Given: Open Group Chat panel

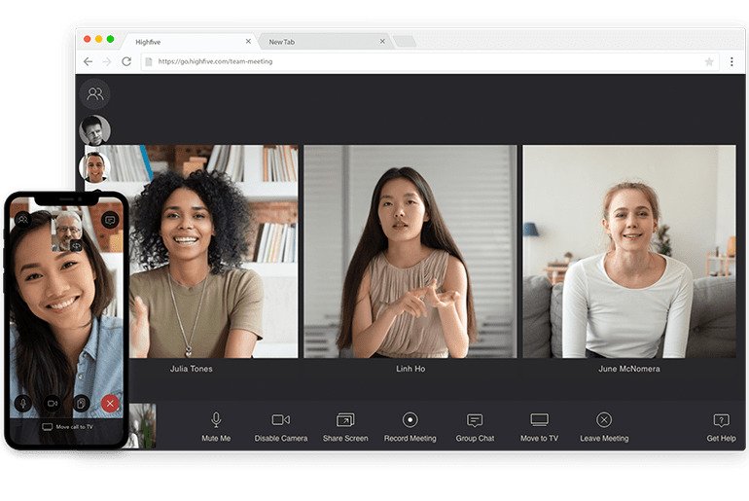Looking at the screenshot, I should tap(475, 427).
